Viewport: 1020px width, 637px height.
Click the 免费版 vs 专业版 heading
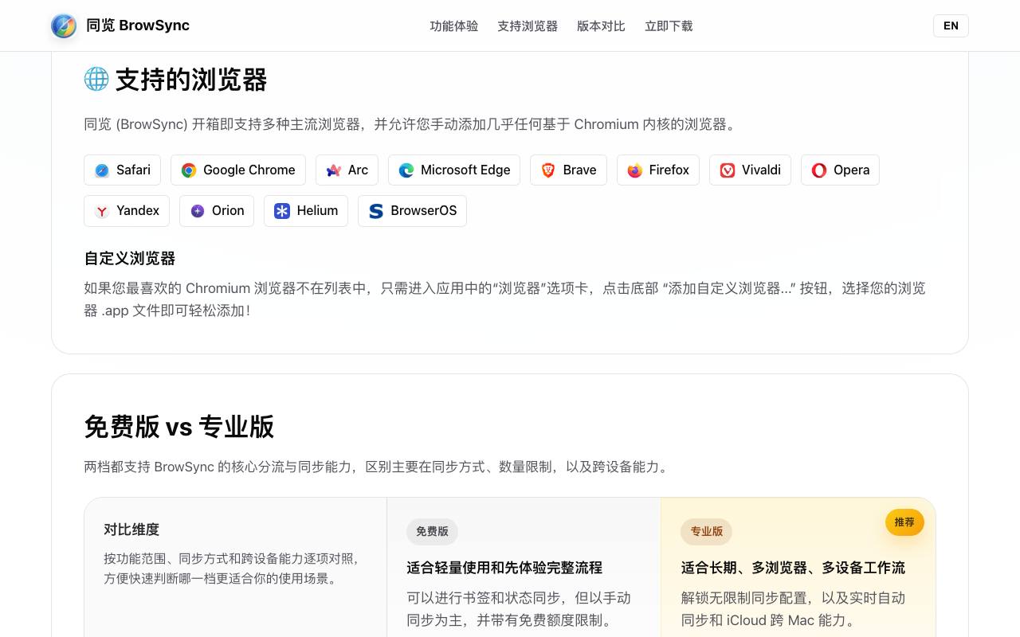click(178, 427)
